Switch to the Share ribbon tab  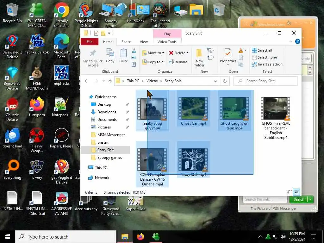tap(126, 42)
